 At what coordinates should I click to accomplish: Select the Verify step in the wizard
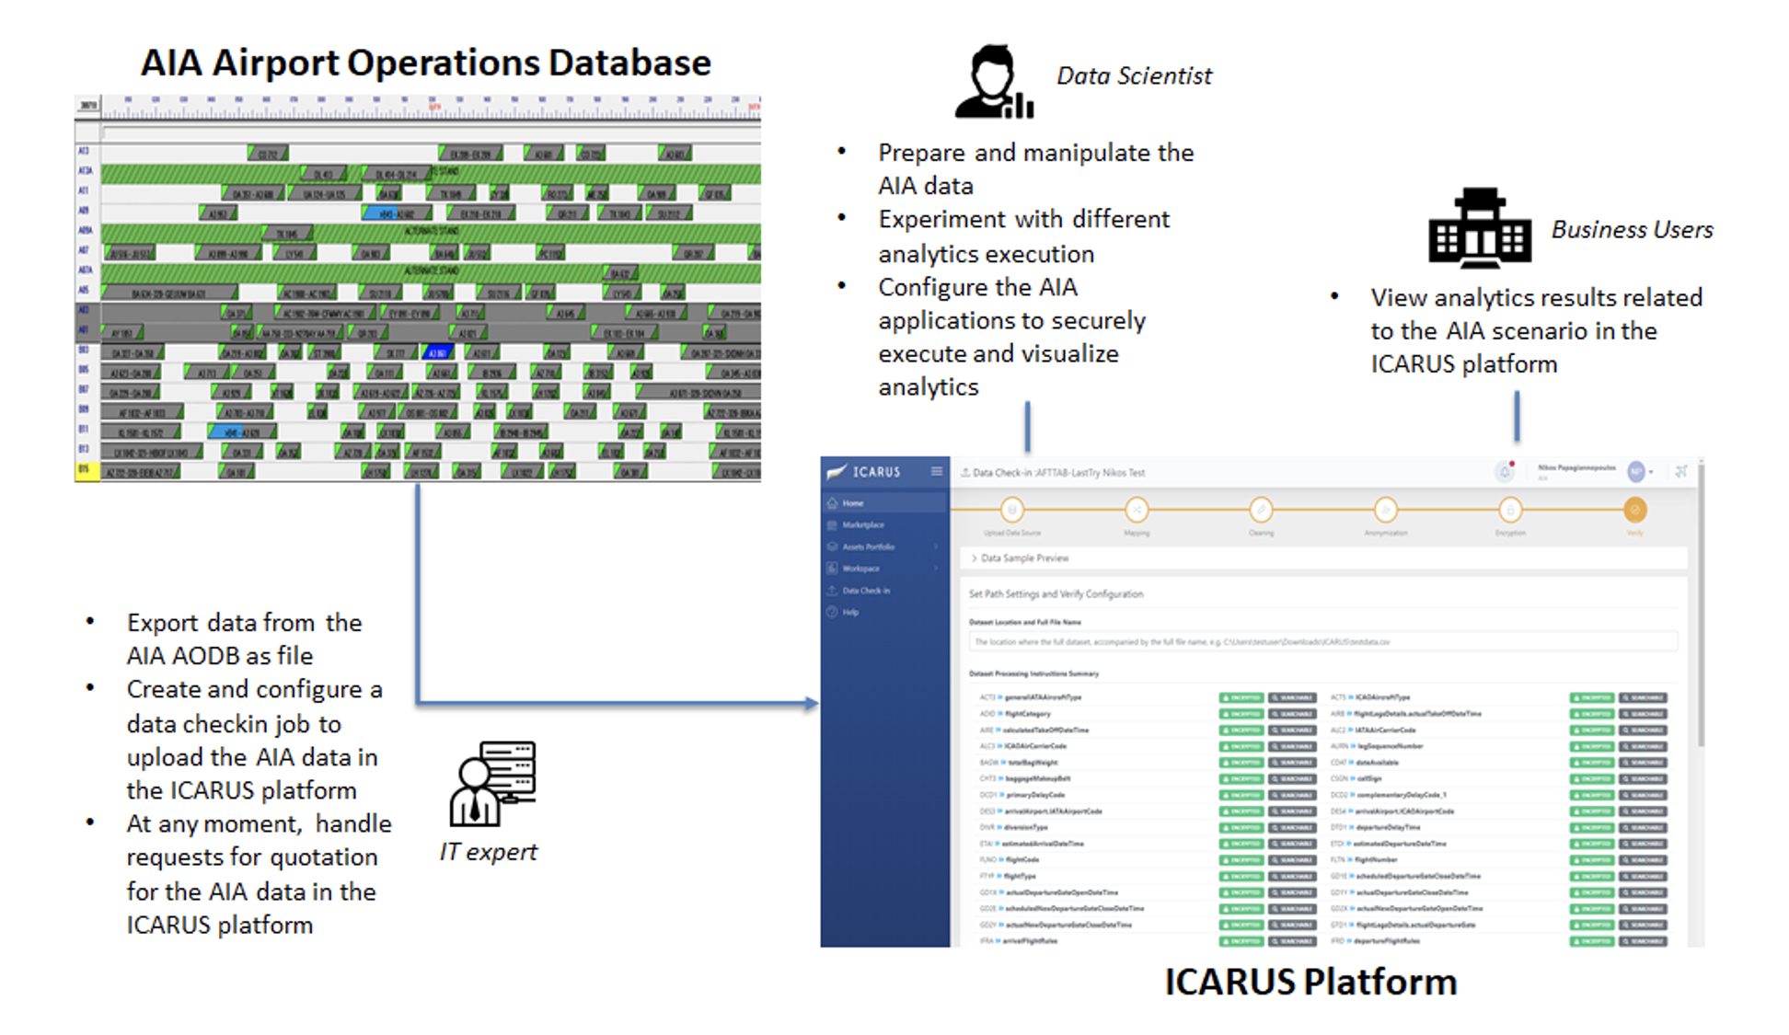click(x=1636, y=510)
